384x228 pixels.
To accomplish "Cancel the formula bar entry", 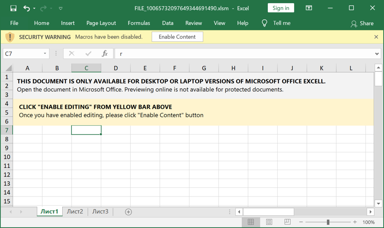I will (x=72, y=54).
